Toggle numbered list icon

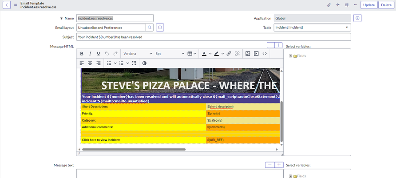tap(122, 63)
